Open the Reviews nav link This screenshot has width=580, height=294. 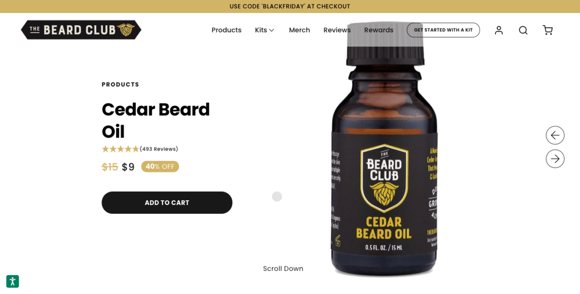337,30
